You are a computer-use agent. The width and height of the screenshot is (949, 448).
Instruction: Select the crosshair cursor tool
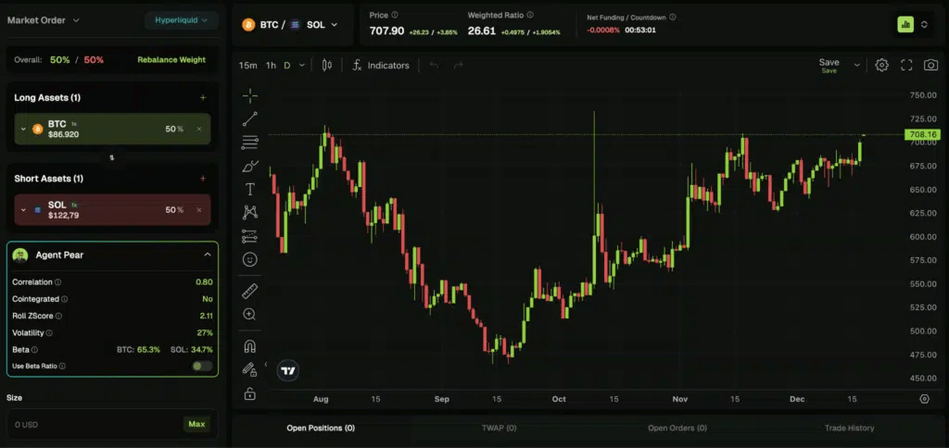pyautogui.click(x=249, y=95)
